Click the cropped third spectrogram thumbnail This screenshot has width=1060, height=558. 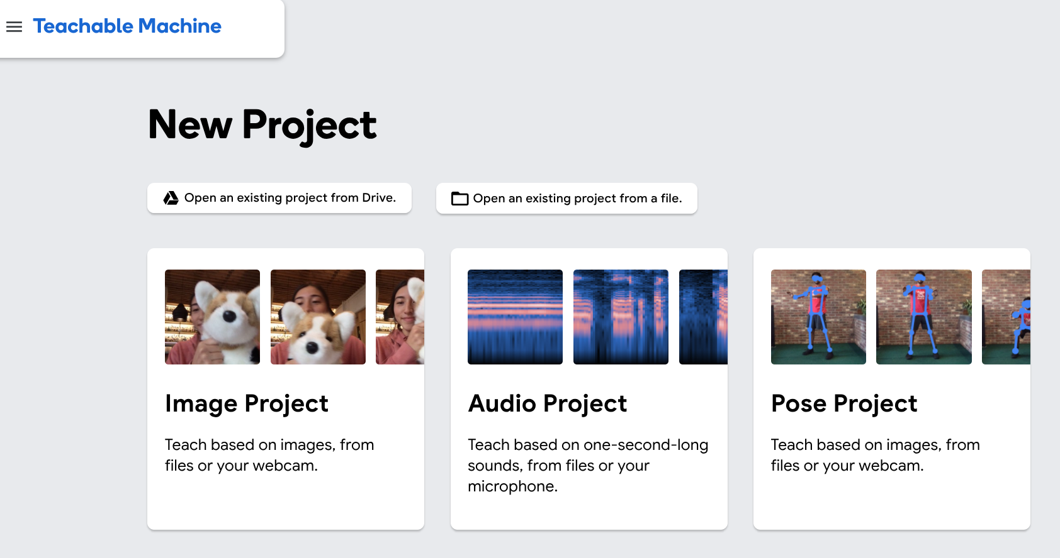pos(703,317)
